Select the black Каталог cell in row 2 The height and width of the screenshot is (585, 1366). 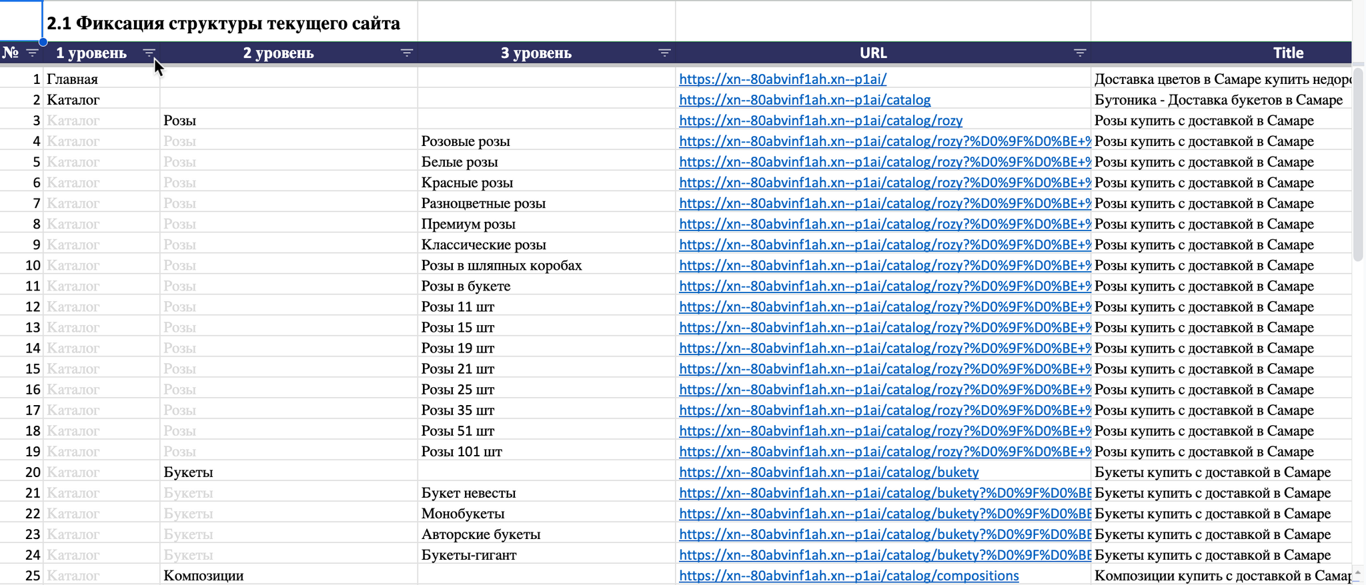101,100
